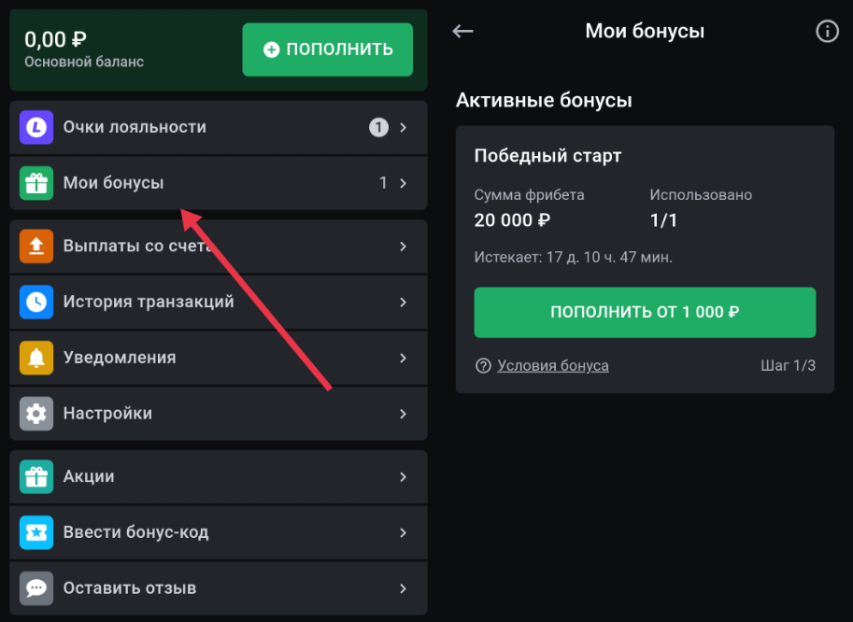Click the gray gear settings icon

tap(36, 413)
